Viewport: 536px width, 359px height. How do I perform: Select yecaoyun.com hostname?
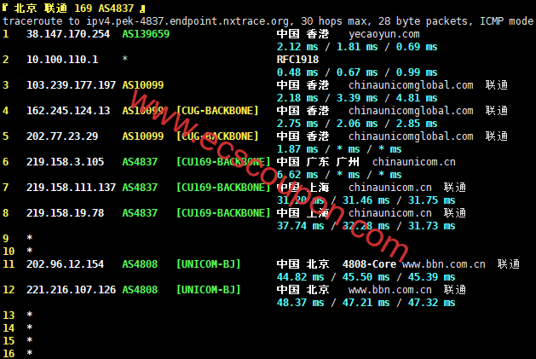pyautogui.click(x=383, y=34)
